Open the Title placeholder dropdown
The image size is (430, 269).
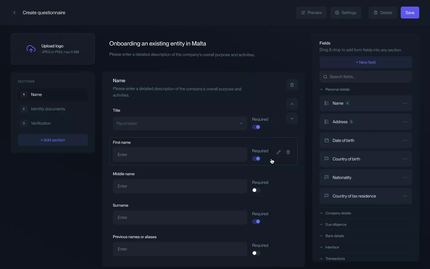point(180,123)
